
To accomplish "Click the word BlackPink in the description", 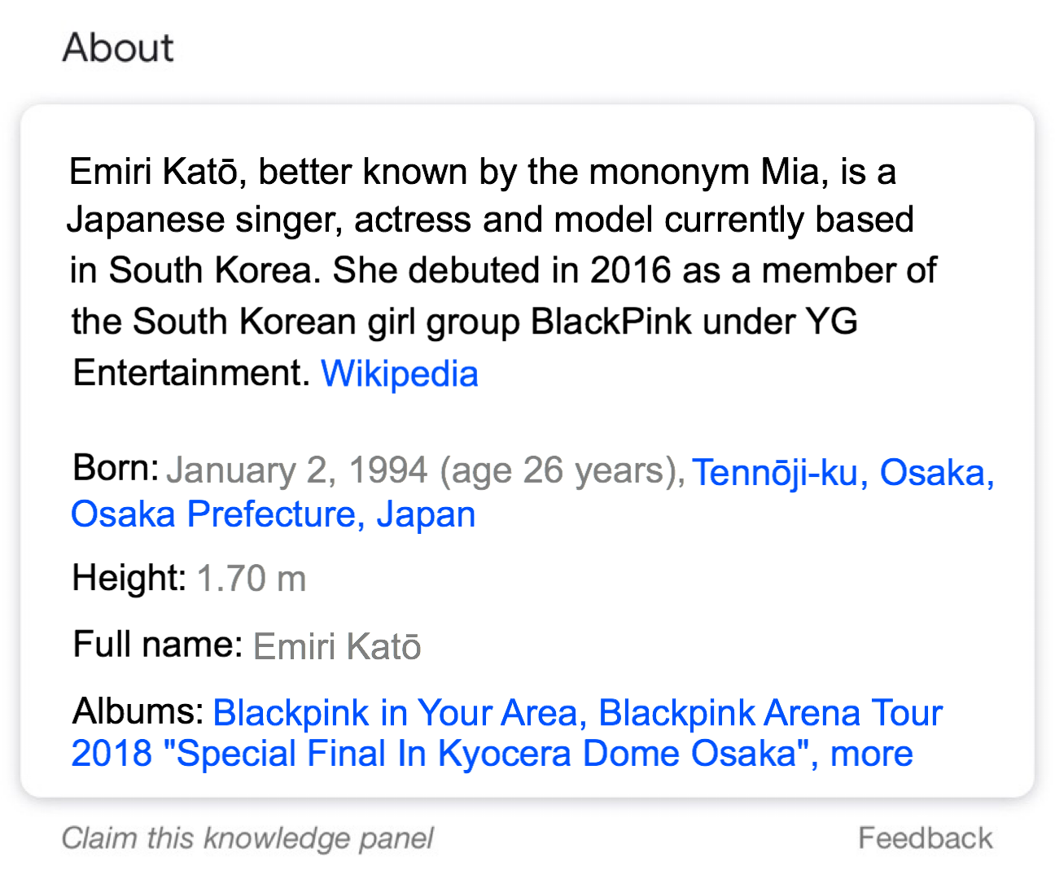I will coord(611,321).
